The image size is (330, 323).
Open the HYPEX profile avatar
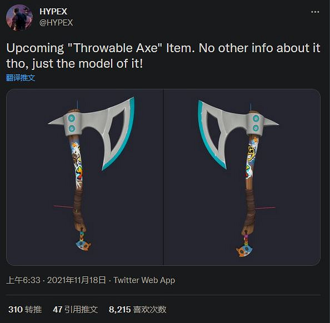pos(19,18)
